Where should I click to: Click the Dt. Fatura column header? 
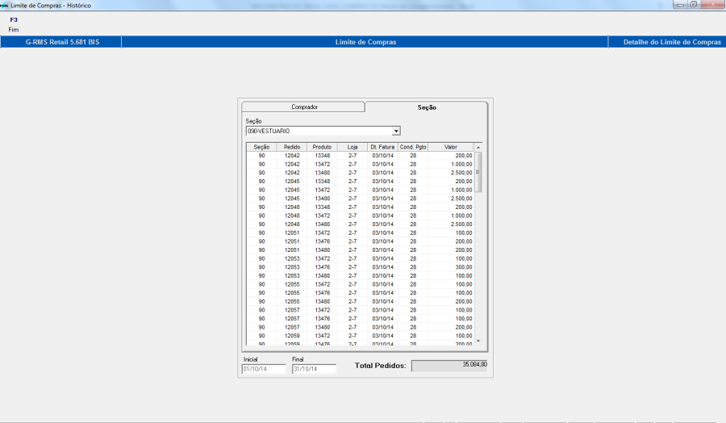coord(382,147)
